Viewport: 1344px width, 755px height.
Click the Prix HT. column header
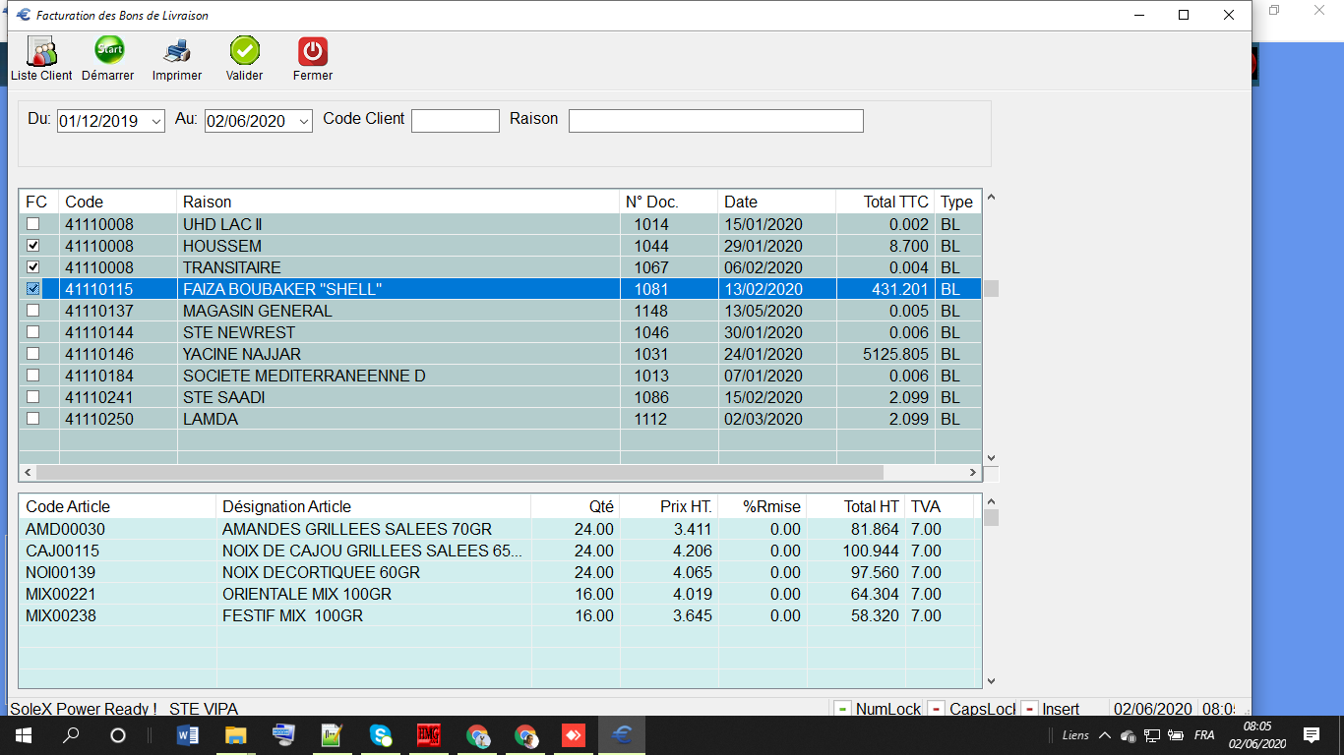point(674,506)
